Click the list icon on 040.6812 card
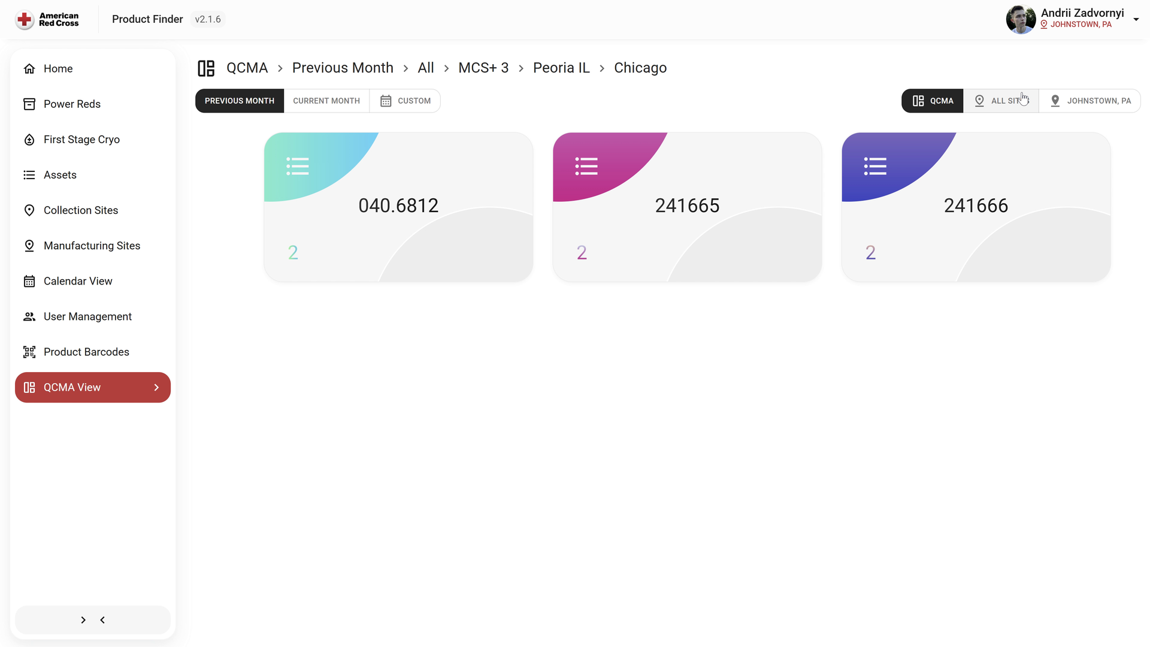Viewport: 1150px width, 647px height. point(298,166)
